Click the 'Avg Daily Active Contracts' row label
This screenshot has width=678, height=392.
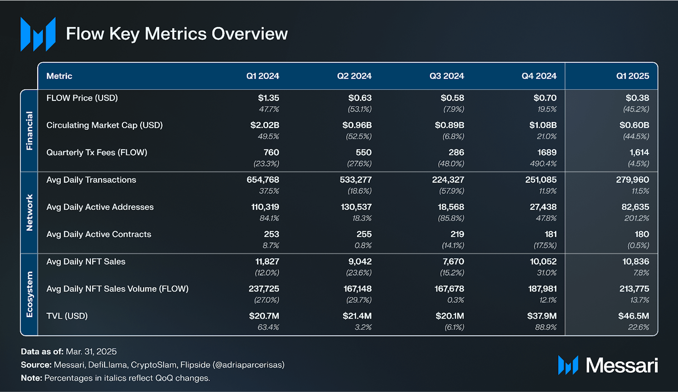click(99, 234)
